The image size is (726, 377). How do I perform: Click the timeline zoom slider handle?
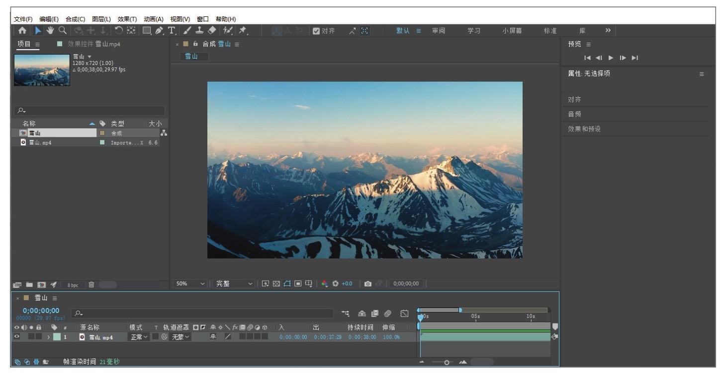click(x=446, y=363)
